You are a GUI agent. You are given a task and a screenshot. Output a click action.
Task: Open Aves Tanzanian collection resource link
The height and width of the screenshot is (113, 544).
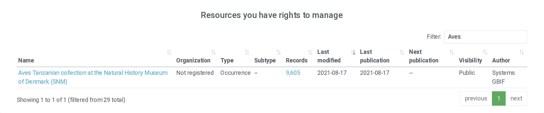tap(93, 73)
